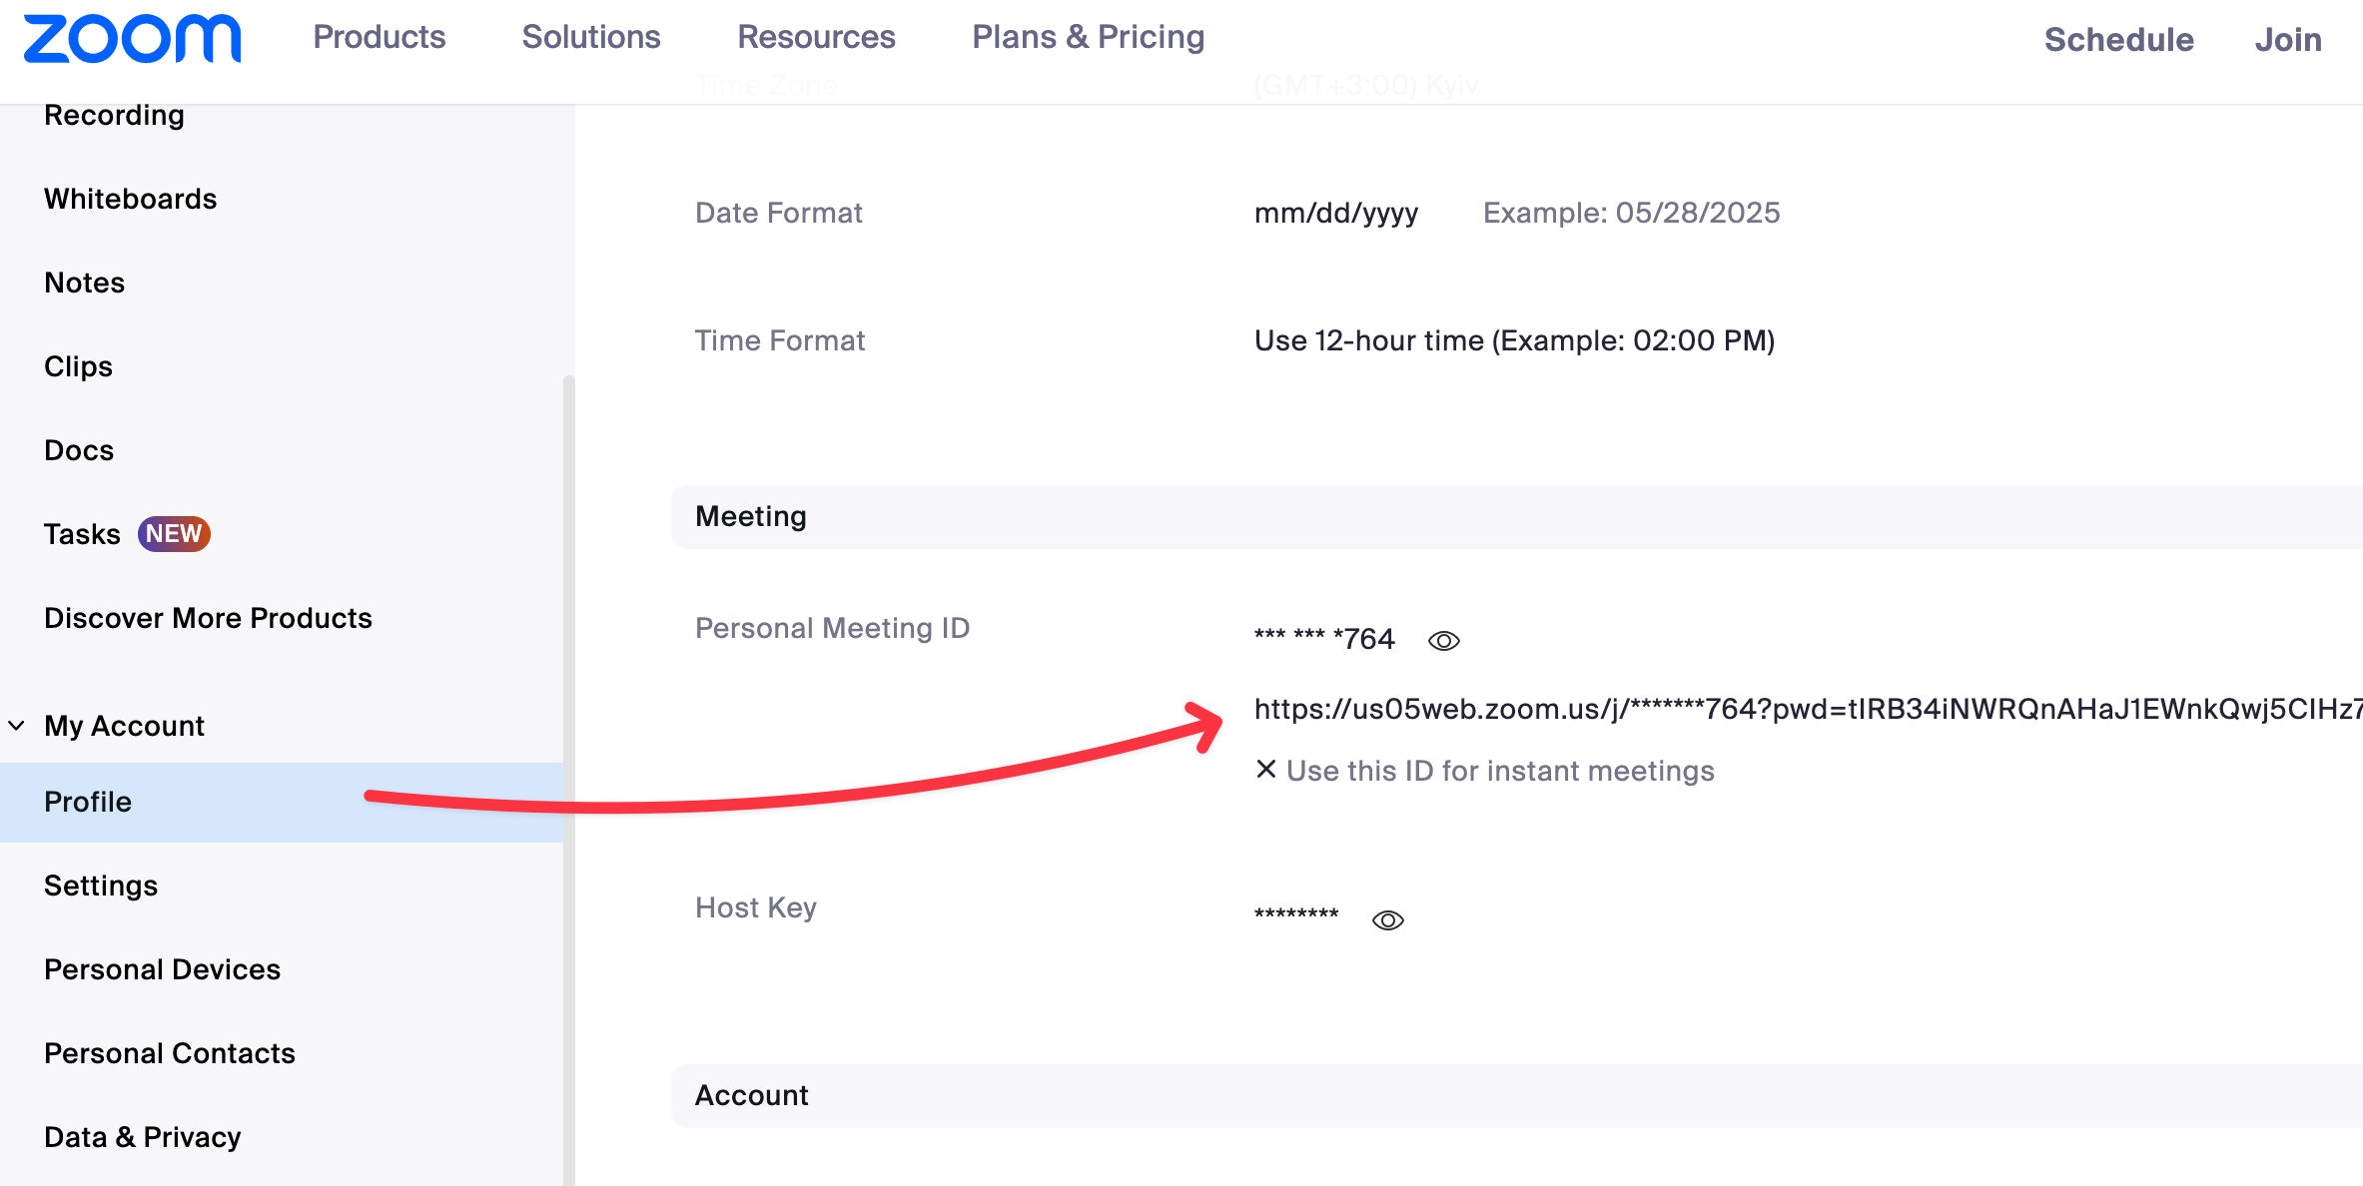Click the Meeting section header

pyautogui.click(x=1516, y=517)
